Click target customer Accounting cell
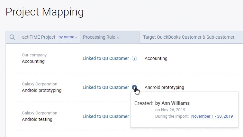The height and width of the screenshot is (137, 243). pyautogui.click(x=156, y=58)
